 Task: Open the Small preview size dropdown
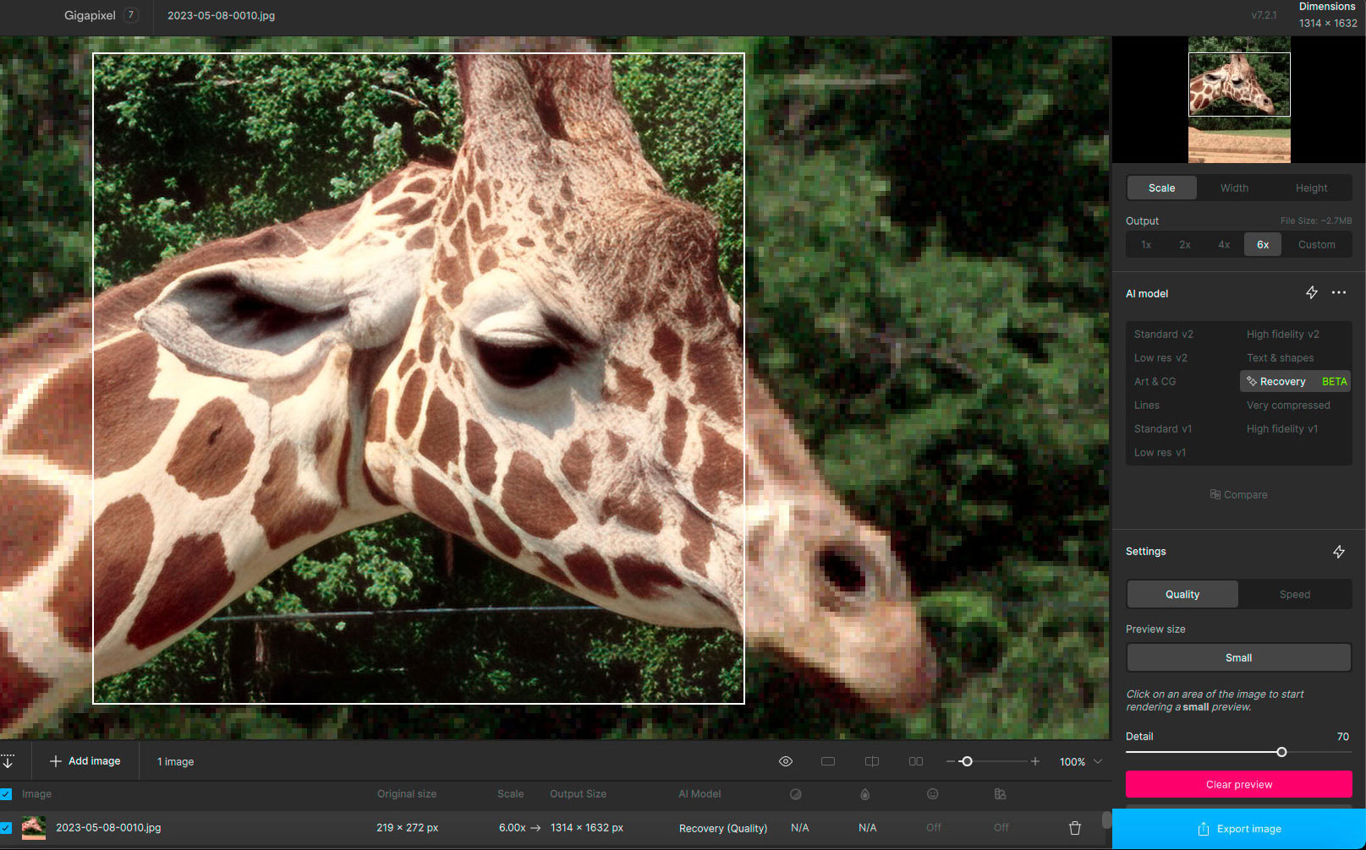click(1238, 657)
